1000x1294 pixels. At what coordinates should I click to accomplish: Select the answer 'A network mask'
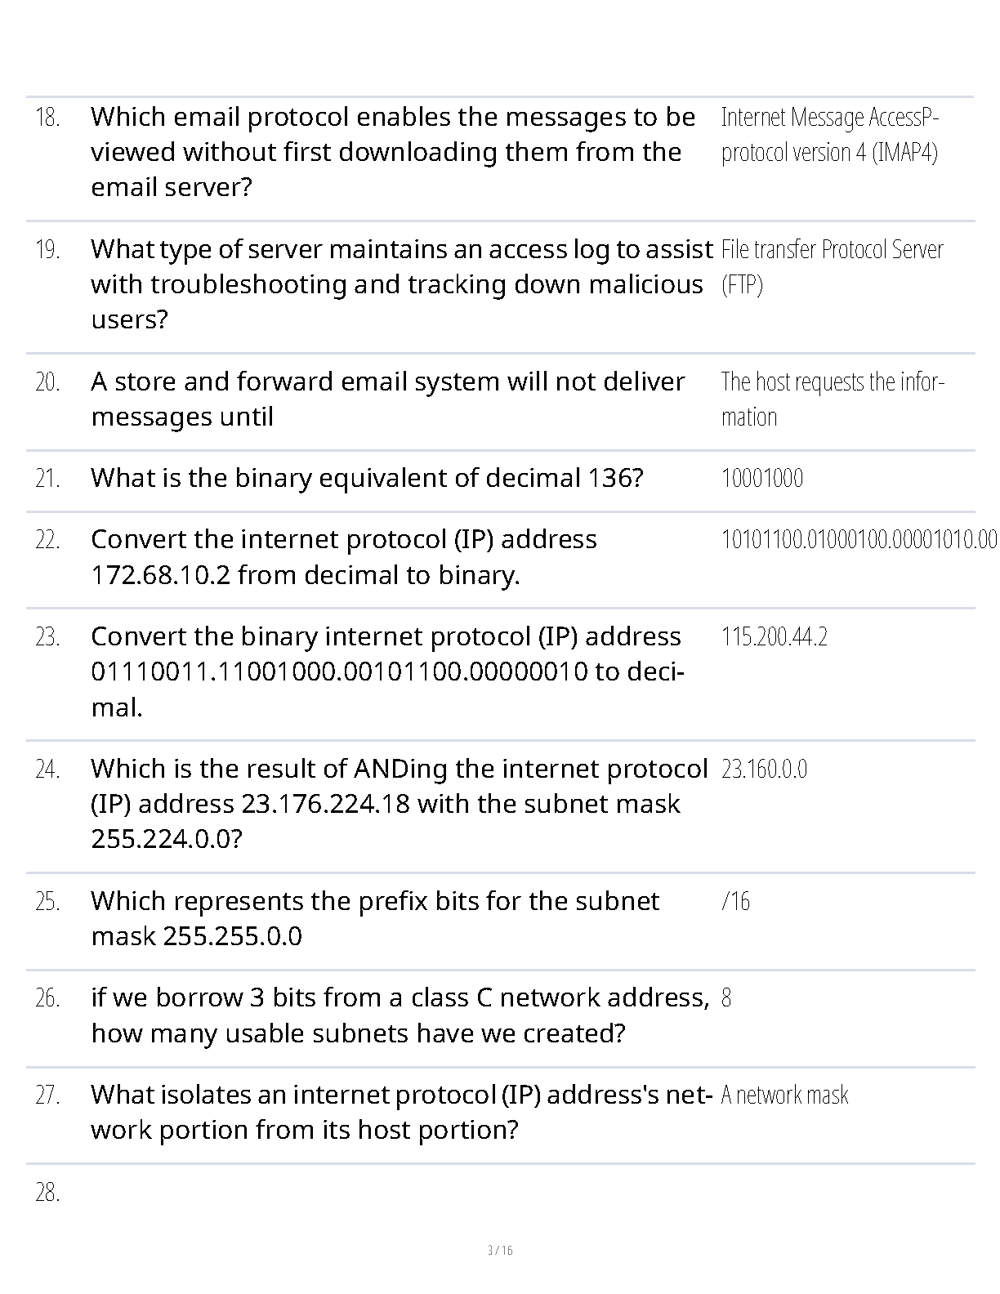pyautogui.click(x=784, y=1095)
